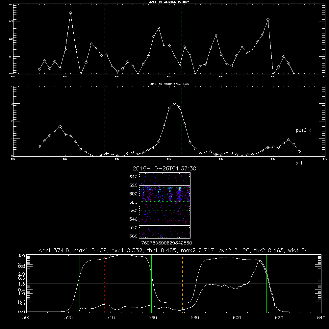Click the dusk plot peak marker near 819
The image size is (329, 329).
[x=60, y=127]
